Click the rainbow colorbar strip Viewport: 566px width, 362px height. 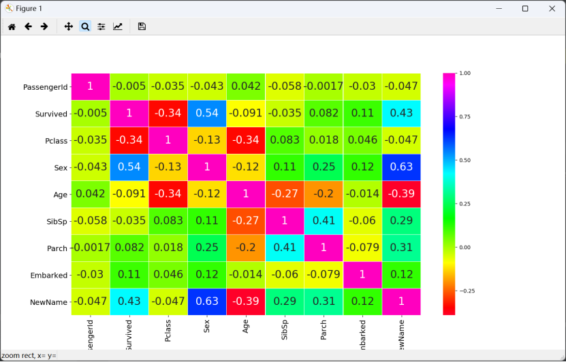(x=449, y=194)
